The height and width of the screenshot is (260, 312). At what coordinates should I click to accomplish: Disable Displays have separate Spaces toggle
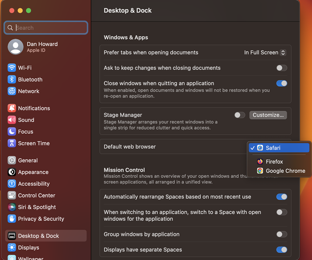282,249
